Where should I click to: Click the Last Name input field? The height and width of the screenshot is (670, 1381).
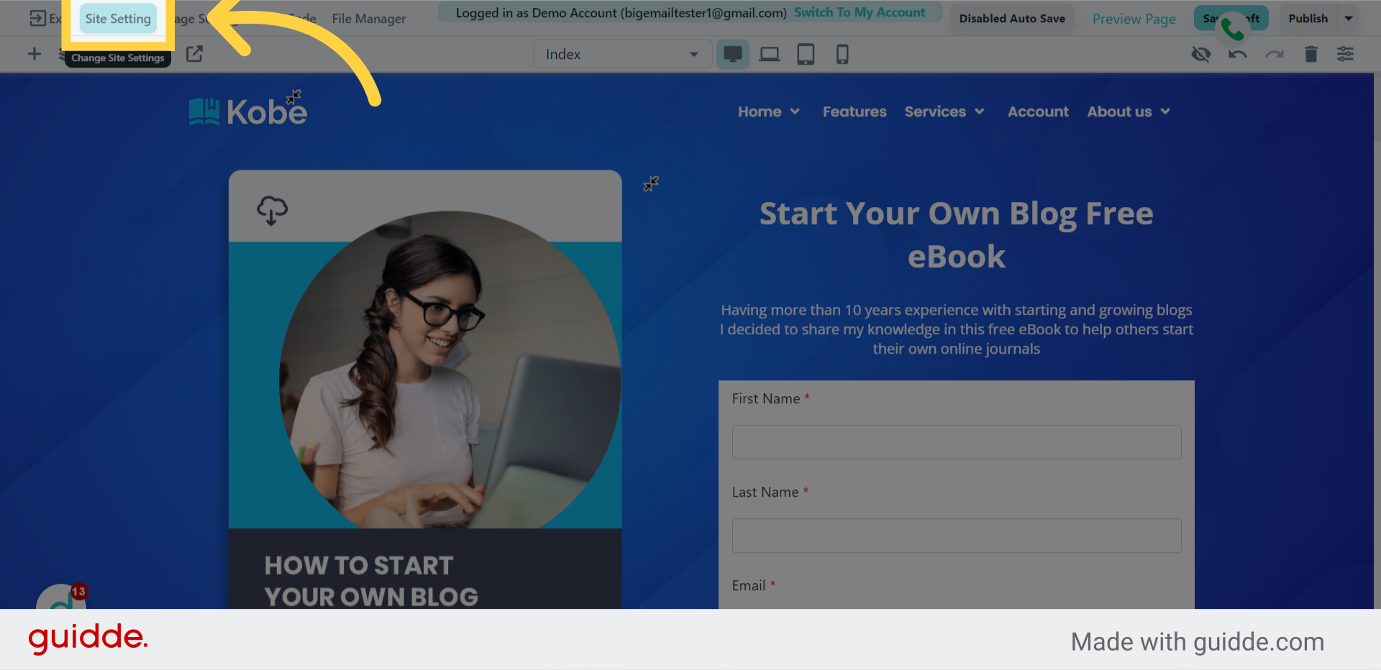point(957,536)
